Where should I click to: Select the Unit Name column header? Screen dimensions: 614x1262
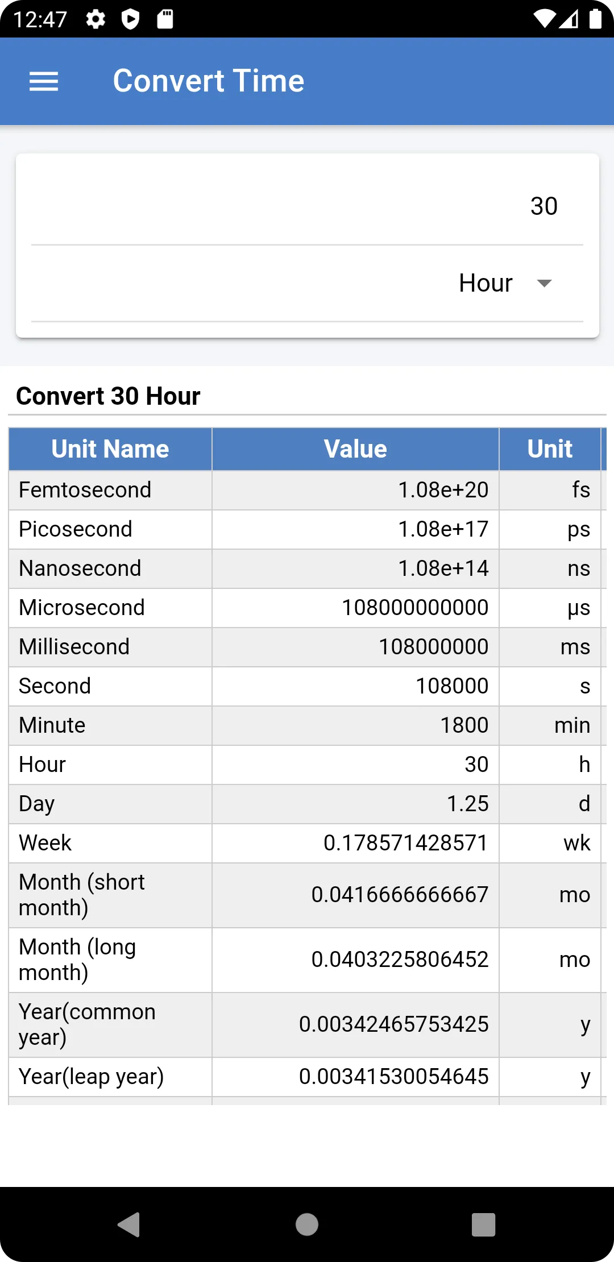pos(110,449)
